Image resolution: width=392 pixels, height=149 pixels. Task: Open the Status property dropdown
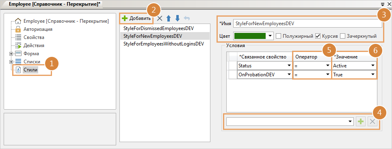[x=289, y=66]
